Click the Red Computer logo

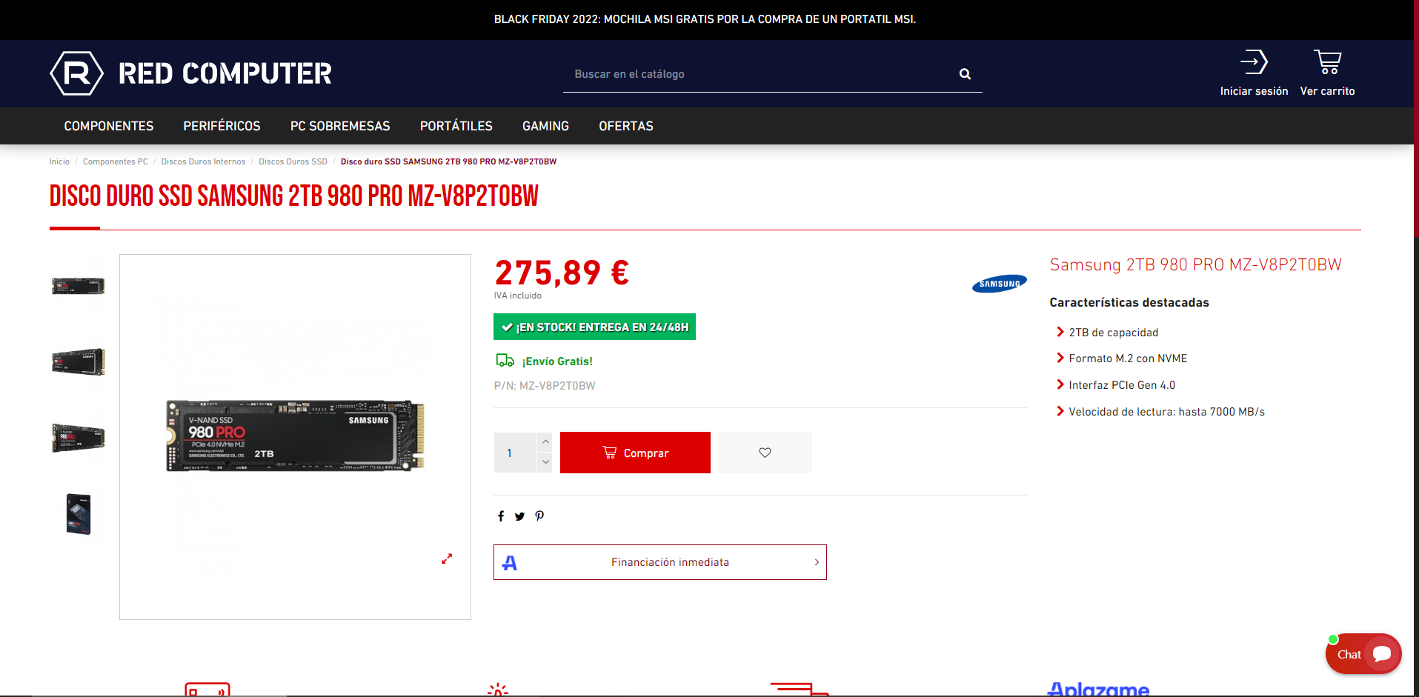coord(190,73)
